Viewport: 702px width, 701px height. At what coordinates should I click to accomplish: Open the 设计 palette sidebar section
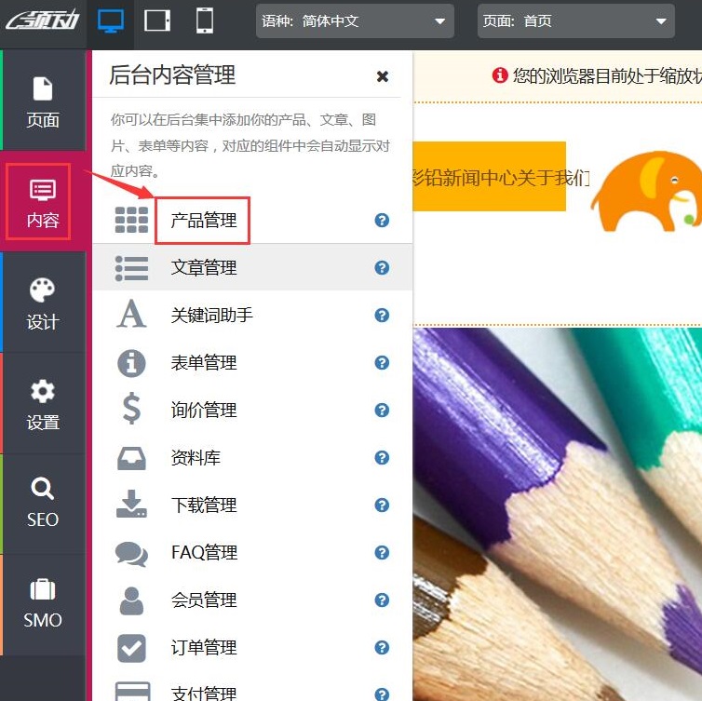tap(43, 303)
